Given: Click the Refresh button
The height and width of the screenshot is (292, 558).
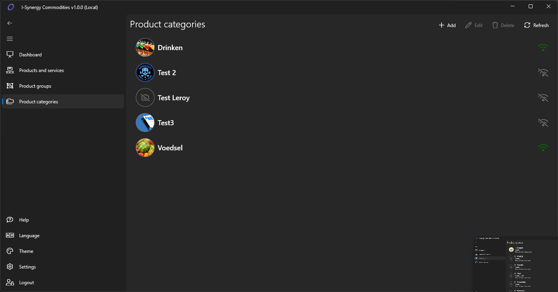Looking at the screenshot, I should pyautogui.click(x=536, y=25).
